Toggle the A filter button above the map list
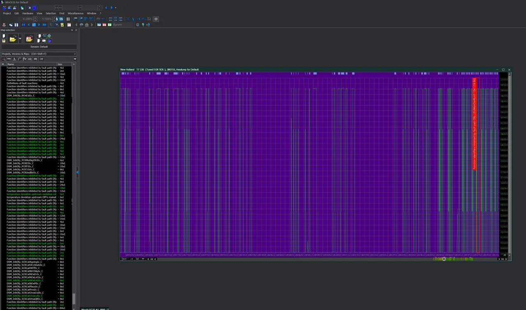 click(x=14, y=59)
